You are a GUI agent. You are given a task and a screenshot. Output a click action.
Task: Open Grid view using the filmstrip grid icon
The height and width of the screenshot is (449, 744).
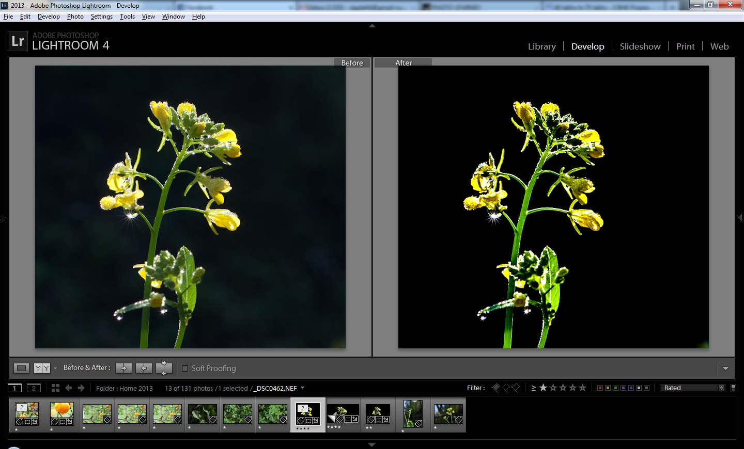(x=56, y=388)
